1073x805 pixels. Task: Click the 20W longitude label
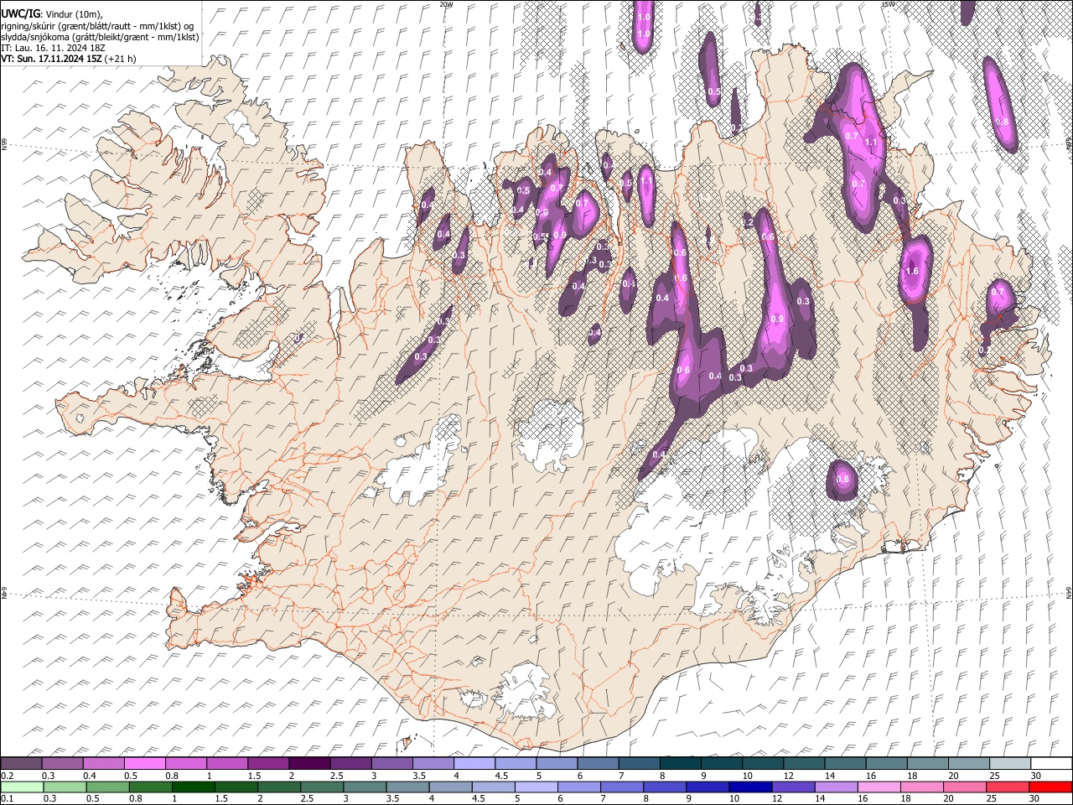[x=446, y=4]
